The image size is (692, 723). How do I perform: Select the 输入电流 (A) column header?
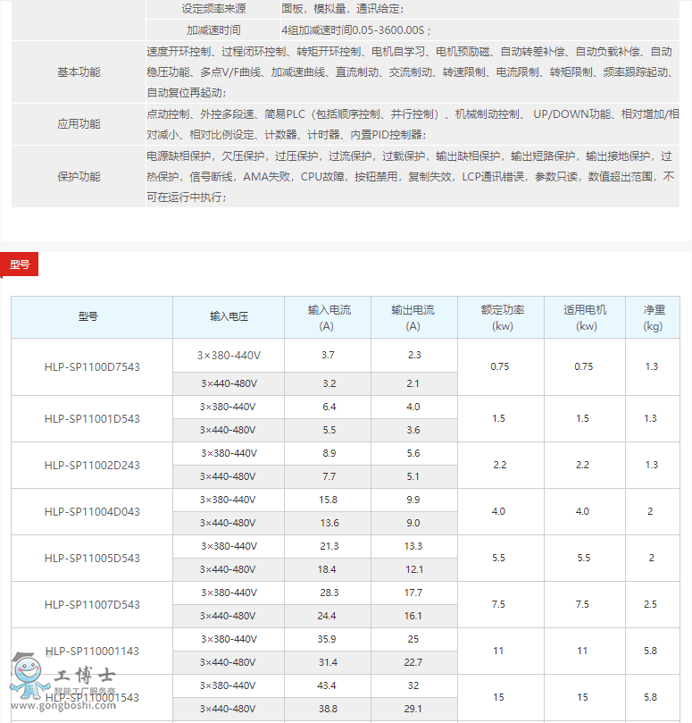(x=329, y=317)
